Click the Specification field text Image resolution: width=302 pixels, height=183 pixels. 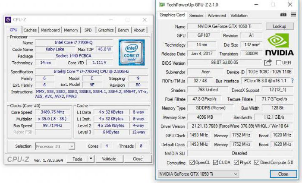(91, 72)
